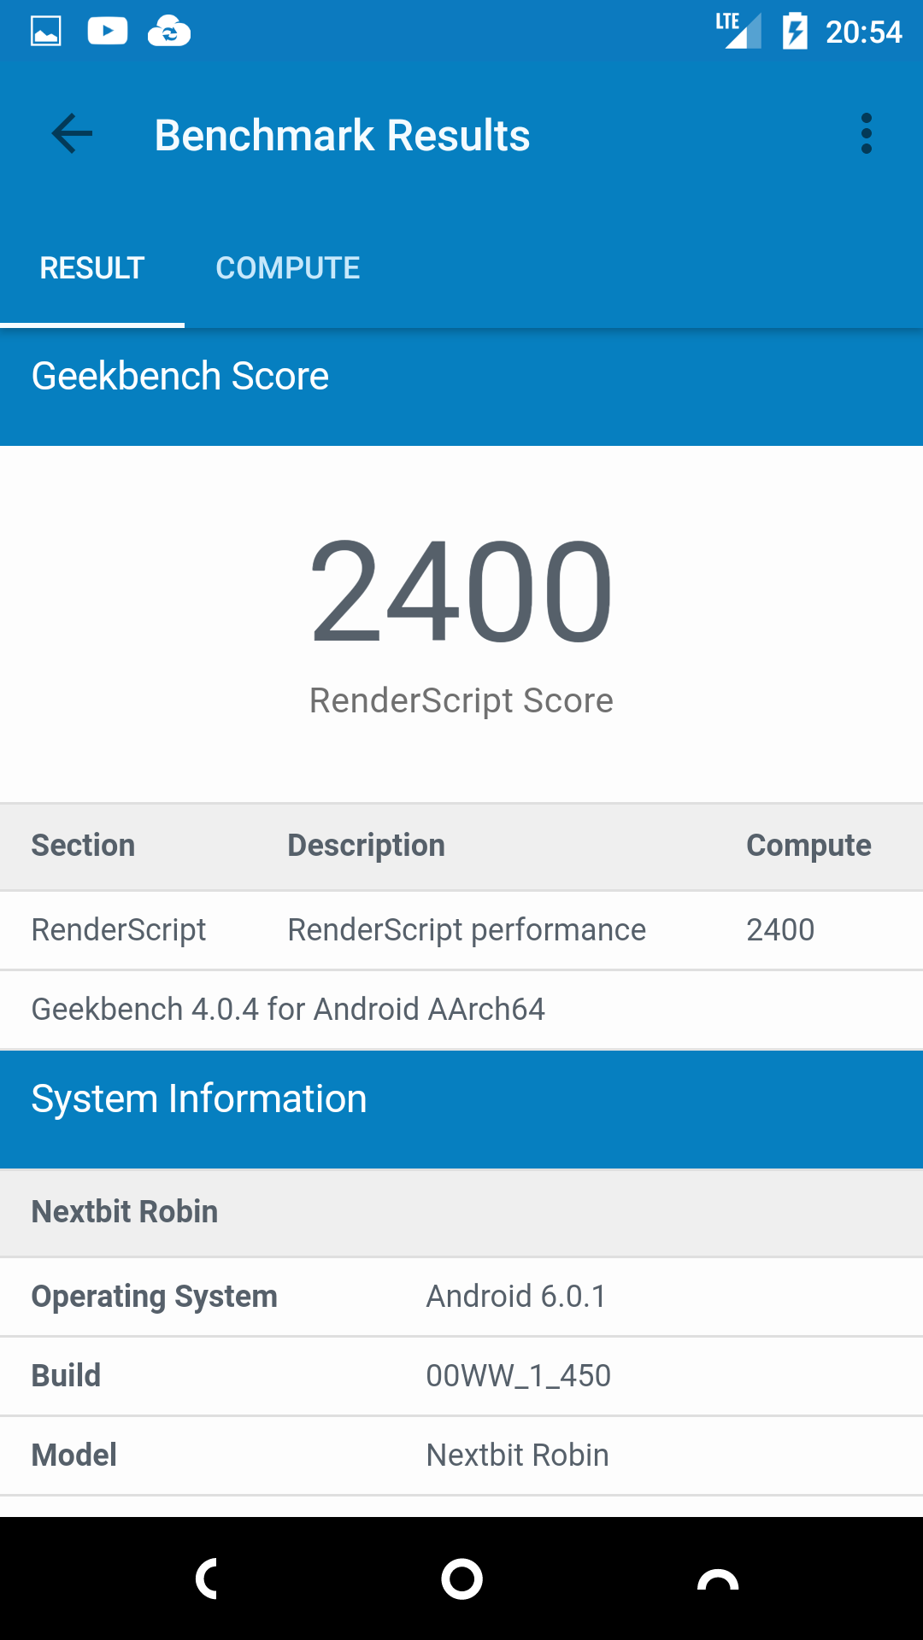Tap the gallery image notification icon

46,32
